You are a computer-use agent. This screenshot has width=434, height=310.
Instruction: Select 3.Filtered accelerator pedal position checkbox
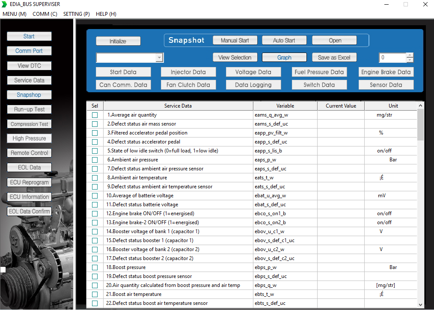click(x=95, y=133)
